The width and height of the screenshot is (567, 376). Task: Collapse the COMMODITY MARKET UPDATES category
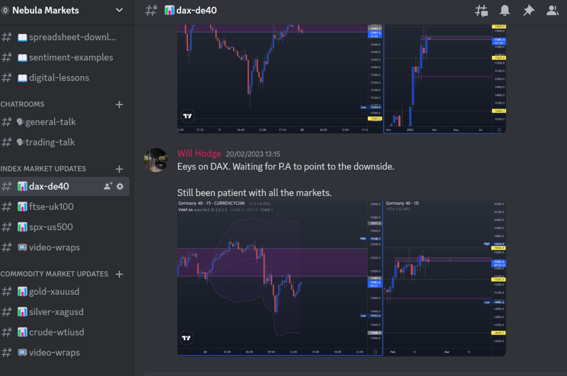tap(54, 274)
